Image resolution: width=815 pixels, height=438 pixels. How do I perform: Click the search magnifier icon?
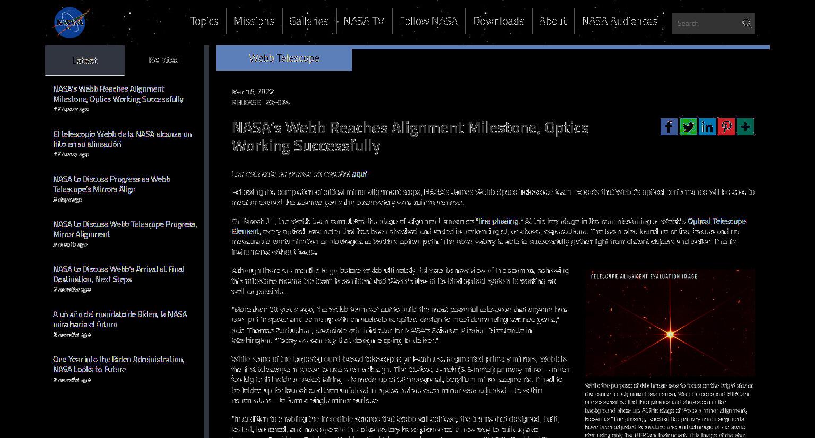tap(747, 23)
